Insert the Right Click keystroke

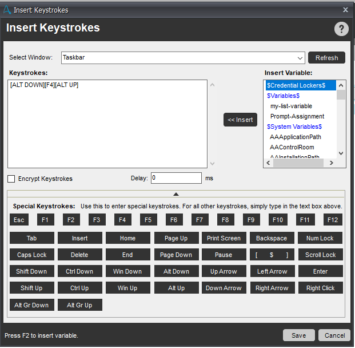coord(320,288)
